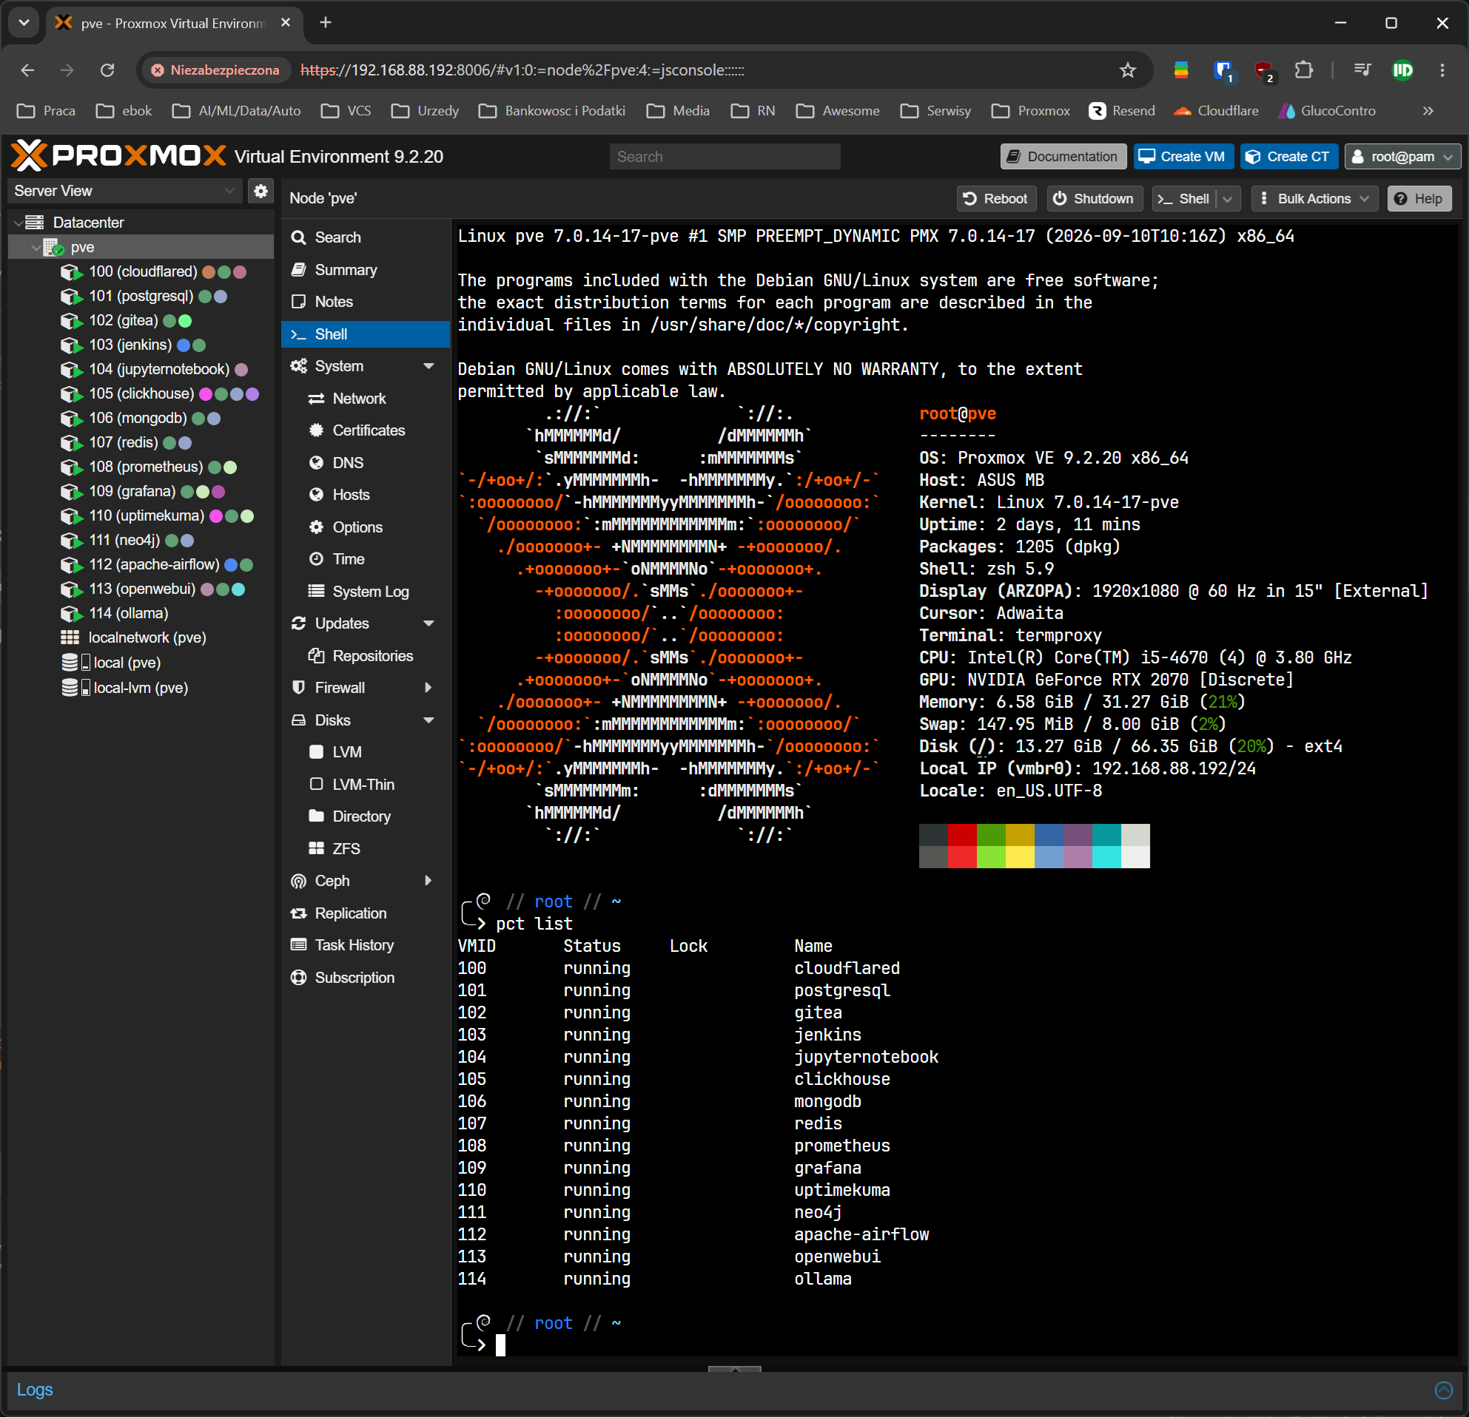
Task: Bookmark page with the star icon
Action: coord(1127,70)
